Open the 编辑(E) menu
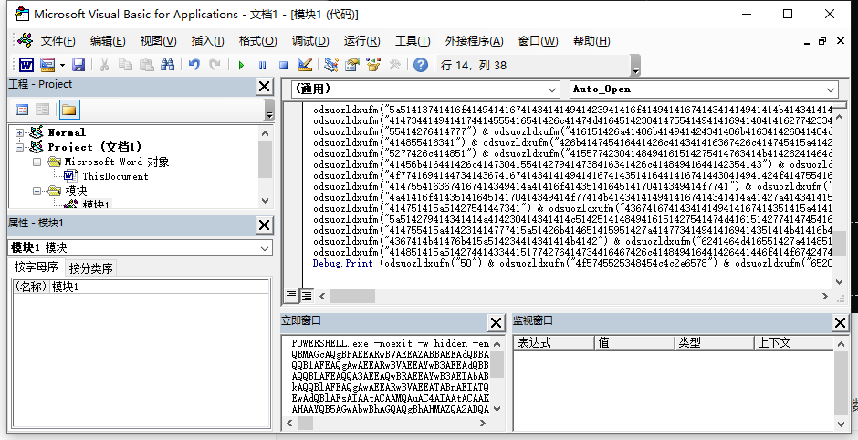This screenshot has width=858, height=440. (x=108, y=41)
